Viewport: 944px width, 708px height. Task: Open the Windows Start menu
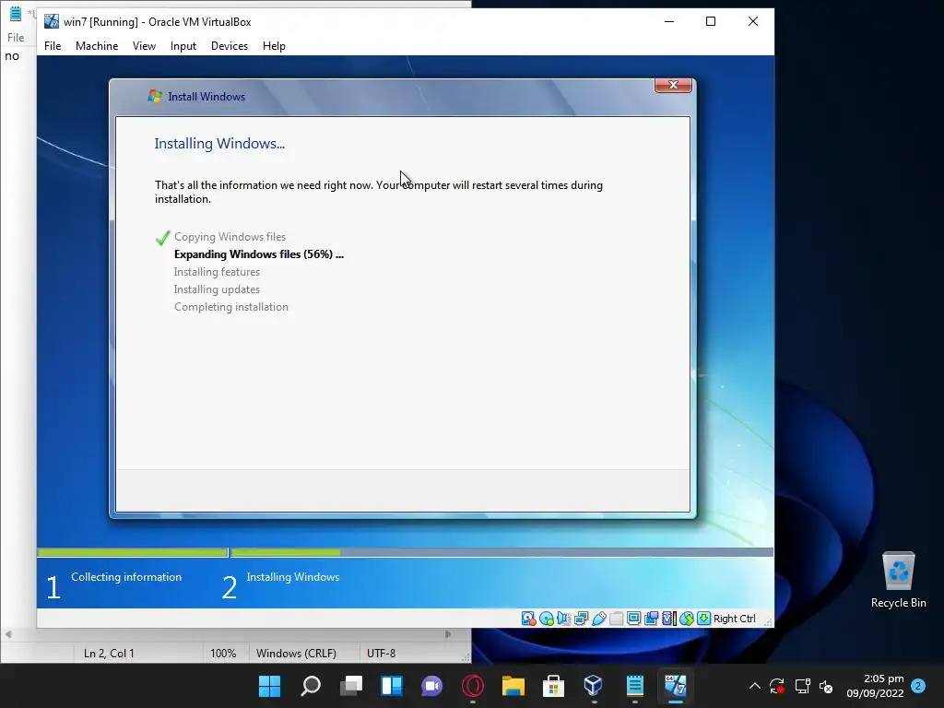point(270,686)
